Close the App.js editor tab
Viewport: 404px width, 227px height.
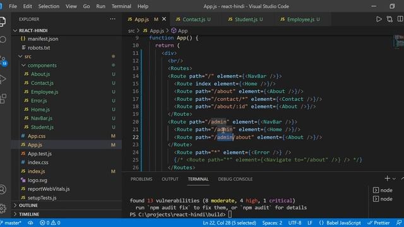(164, 19)
